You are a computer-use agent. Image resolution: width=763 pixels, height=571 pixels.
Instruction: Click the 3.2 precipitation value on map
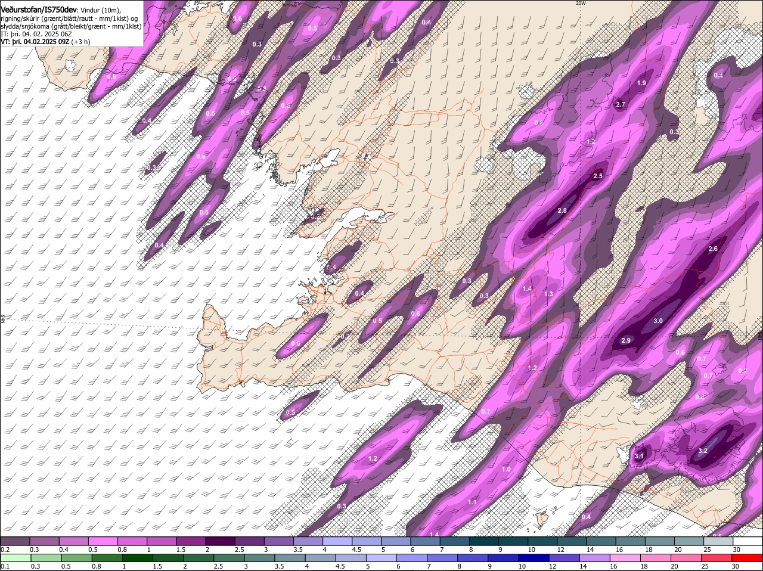click(703, 451)
